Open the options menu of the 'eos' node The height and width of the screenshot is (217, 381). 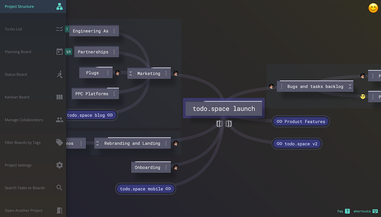81,143
